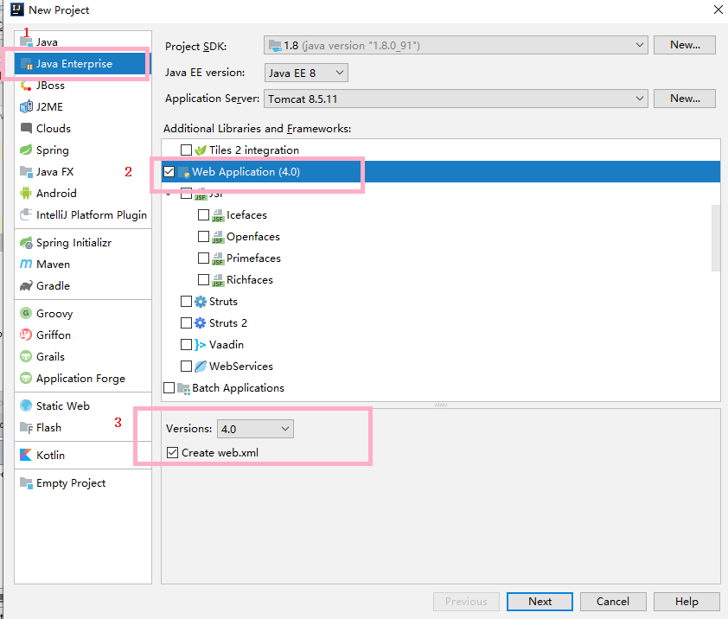
Task: Select Java Enterprise project type
Action: coord(83,64)
